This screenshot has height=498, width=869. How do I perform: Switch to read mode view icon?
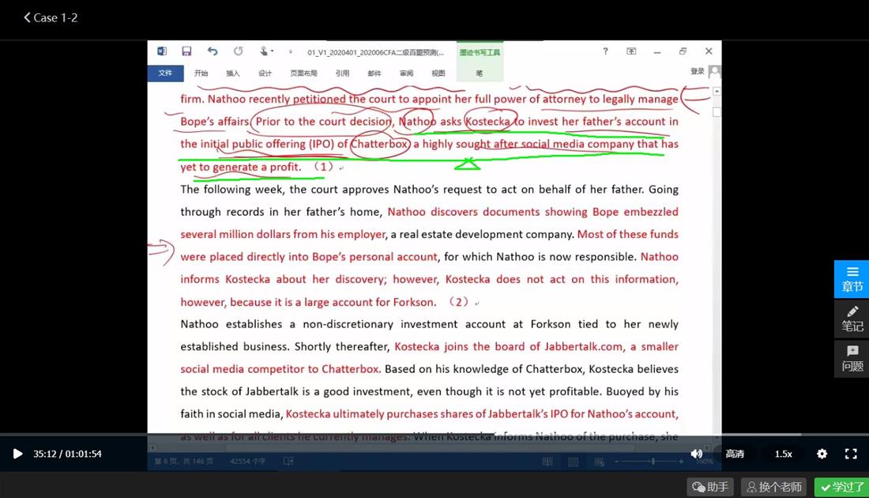click(x=547, y=462)
